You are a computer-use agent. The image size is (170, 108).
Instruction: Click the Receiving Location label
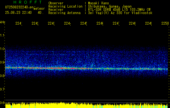pyautogui.click(x=65, y=6)
